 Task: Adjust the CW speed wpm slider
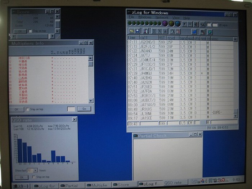(212, 25)
